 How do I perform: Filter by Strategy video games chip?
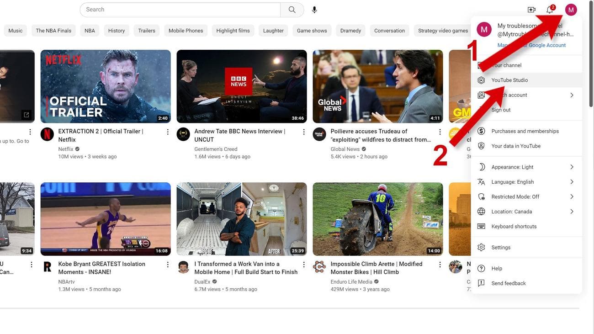coord(443,31)
